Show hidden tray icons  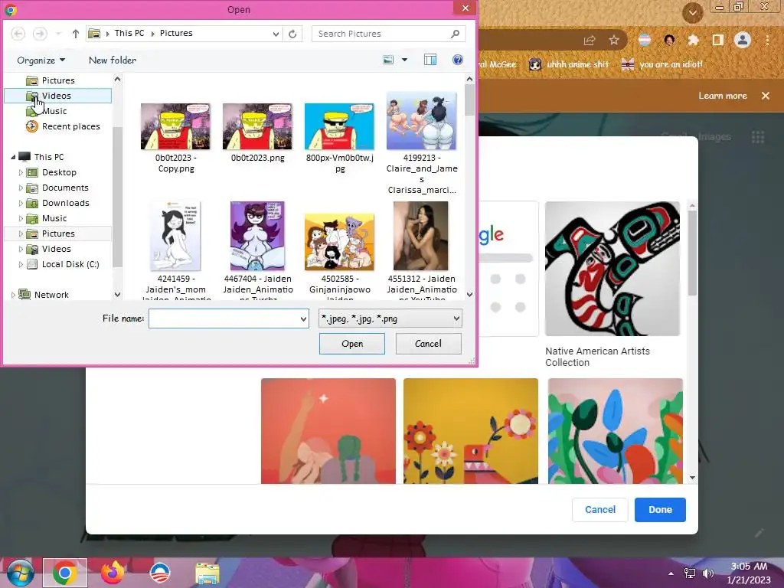pyautogui.click(x=671, y=573)
